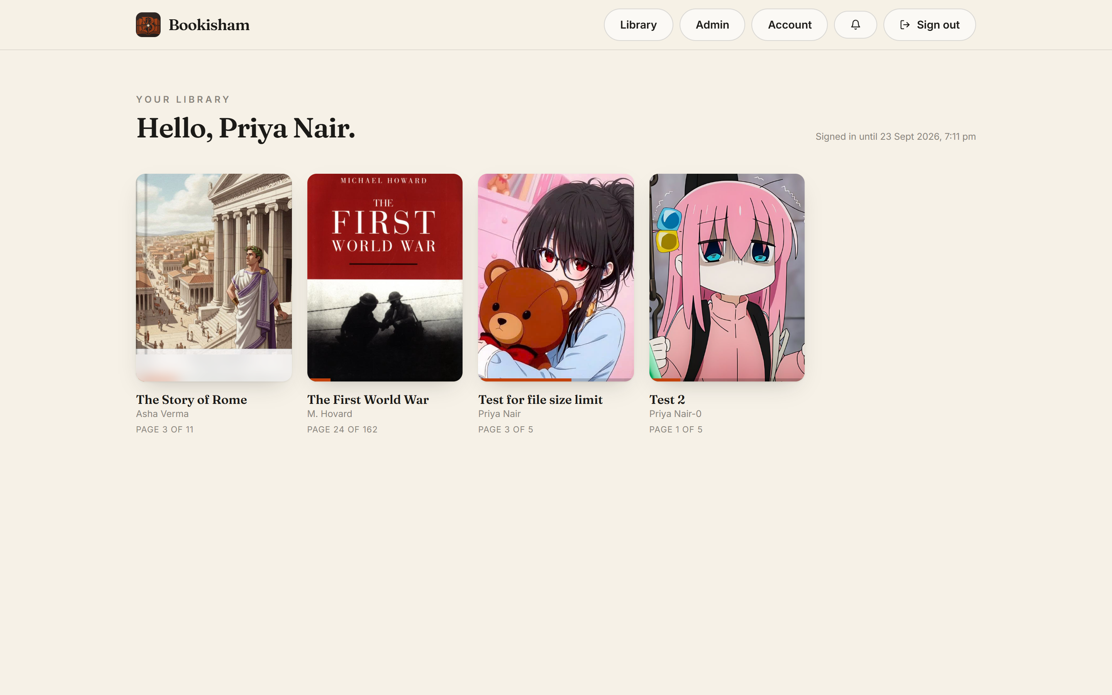Image resolution: width=1112 pixels, height=695 pixels.
Task: Click the Bookisham brand name
Action: [209, 25]
